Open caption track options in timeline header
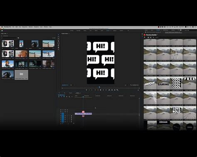This screenshot has width=197, height=157. [72, 97]
